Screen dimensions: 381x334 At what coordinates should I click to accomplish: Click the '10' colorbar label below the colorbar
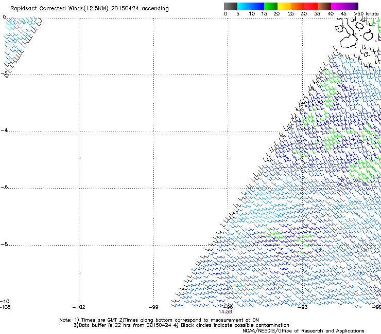(252, 14)
